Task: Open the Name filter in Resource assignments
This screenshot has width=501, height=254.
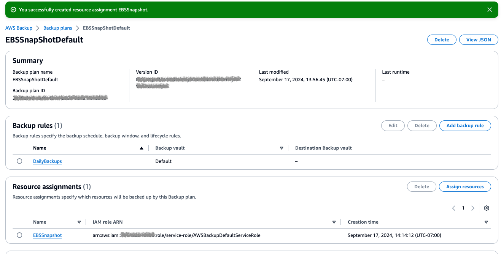Action: tap(79, 222)
